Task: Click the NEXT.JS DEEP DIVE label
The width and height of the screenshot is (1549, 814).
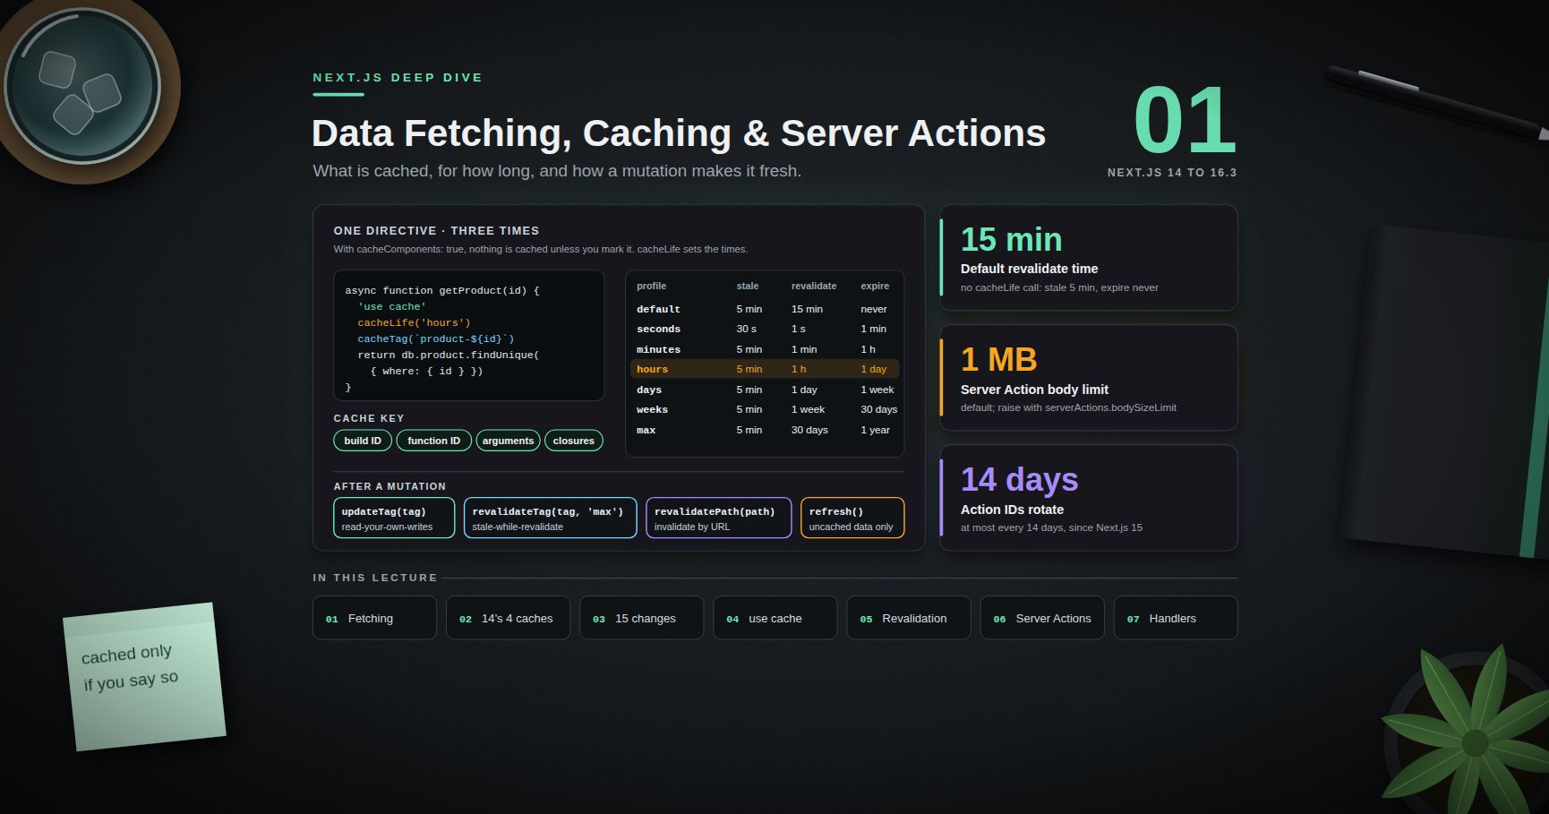Action: coord(398,78)
